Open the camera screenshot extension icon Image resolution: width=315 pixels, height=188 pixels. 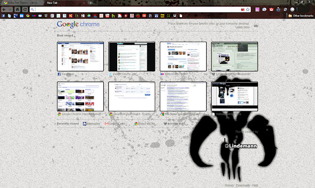click(x=278, y=9)
